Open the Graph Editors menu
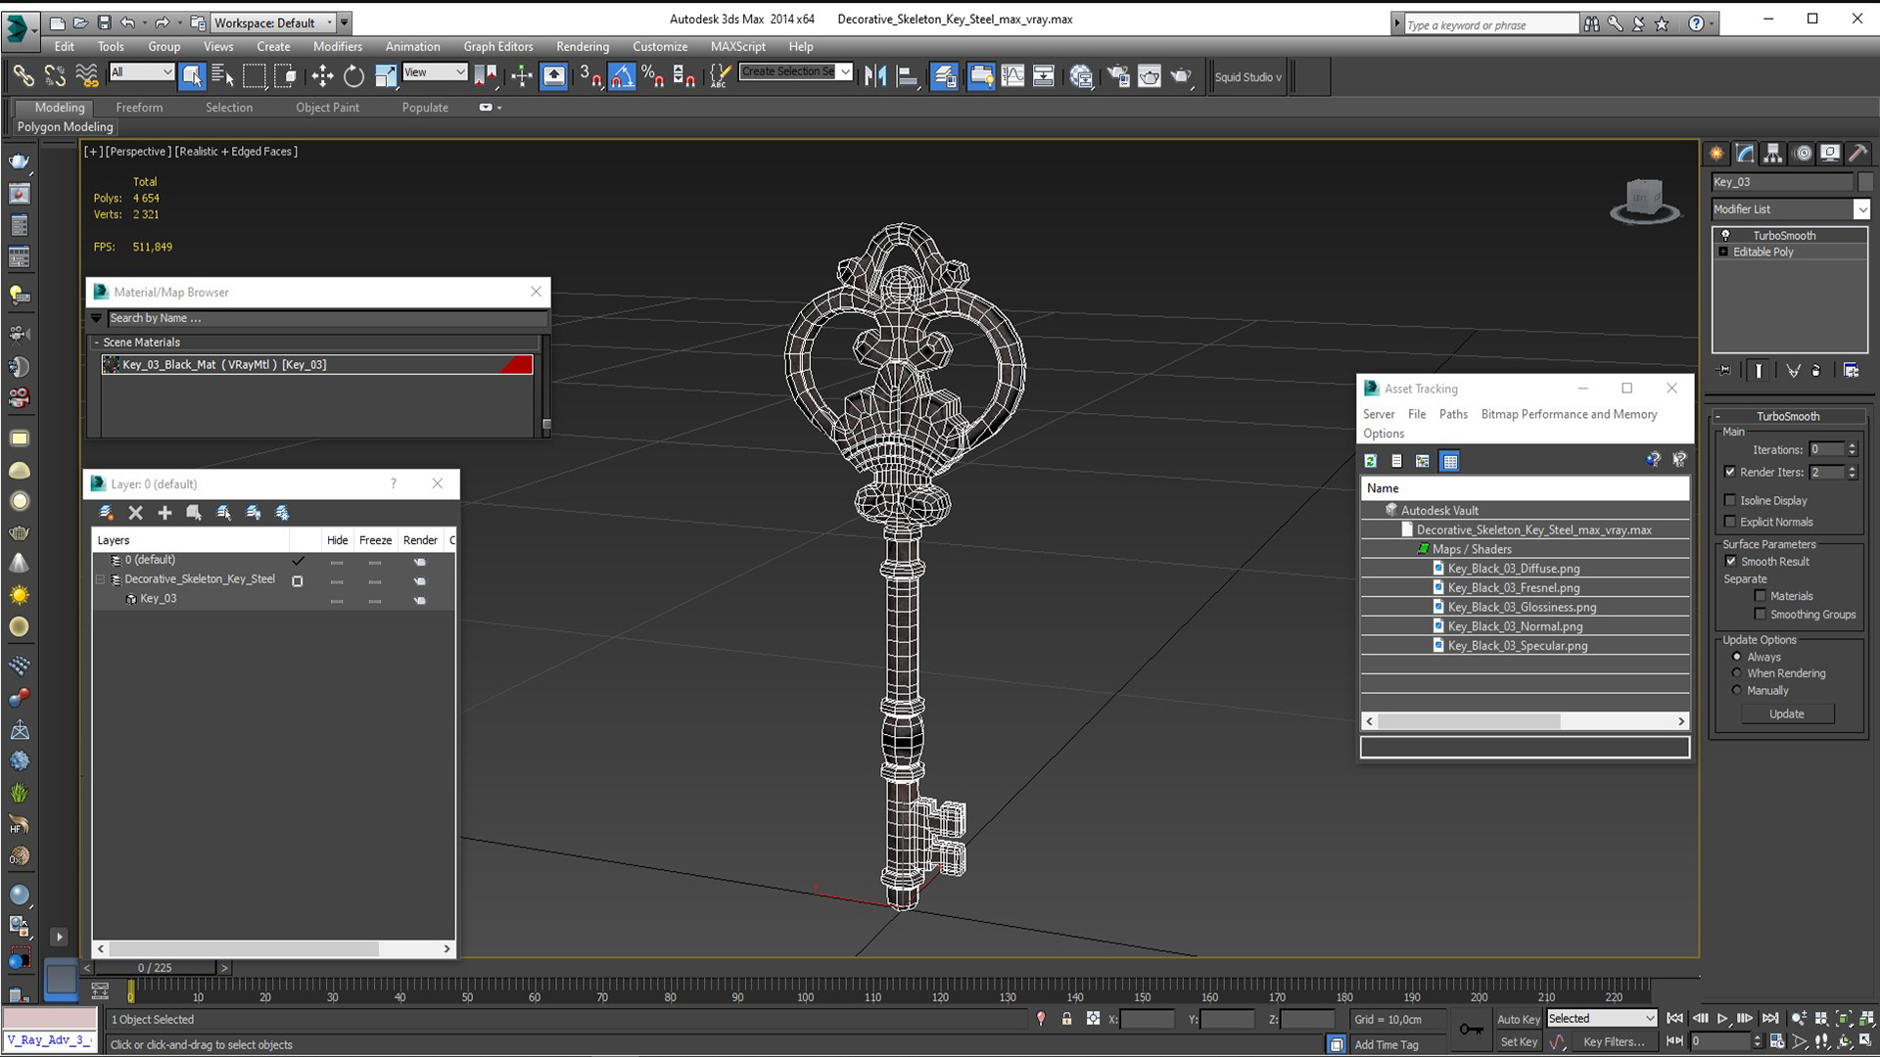Screen dimensions: 1880x1057 point(498,46)
